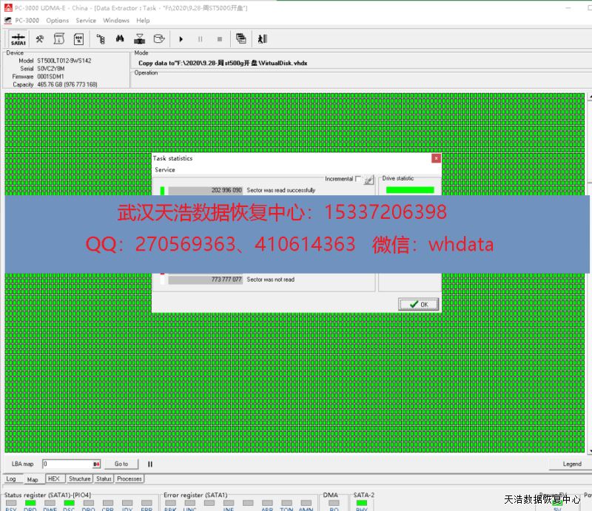Click the cascaded windows toolbar icon
Viewport: 592px width, 511px height.
(x=240, y=38)
